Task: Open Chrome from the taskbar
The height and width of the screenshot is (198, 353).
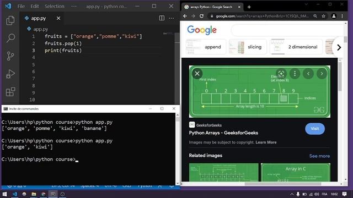Action: click(44, 194)
